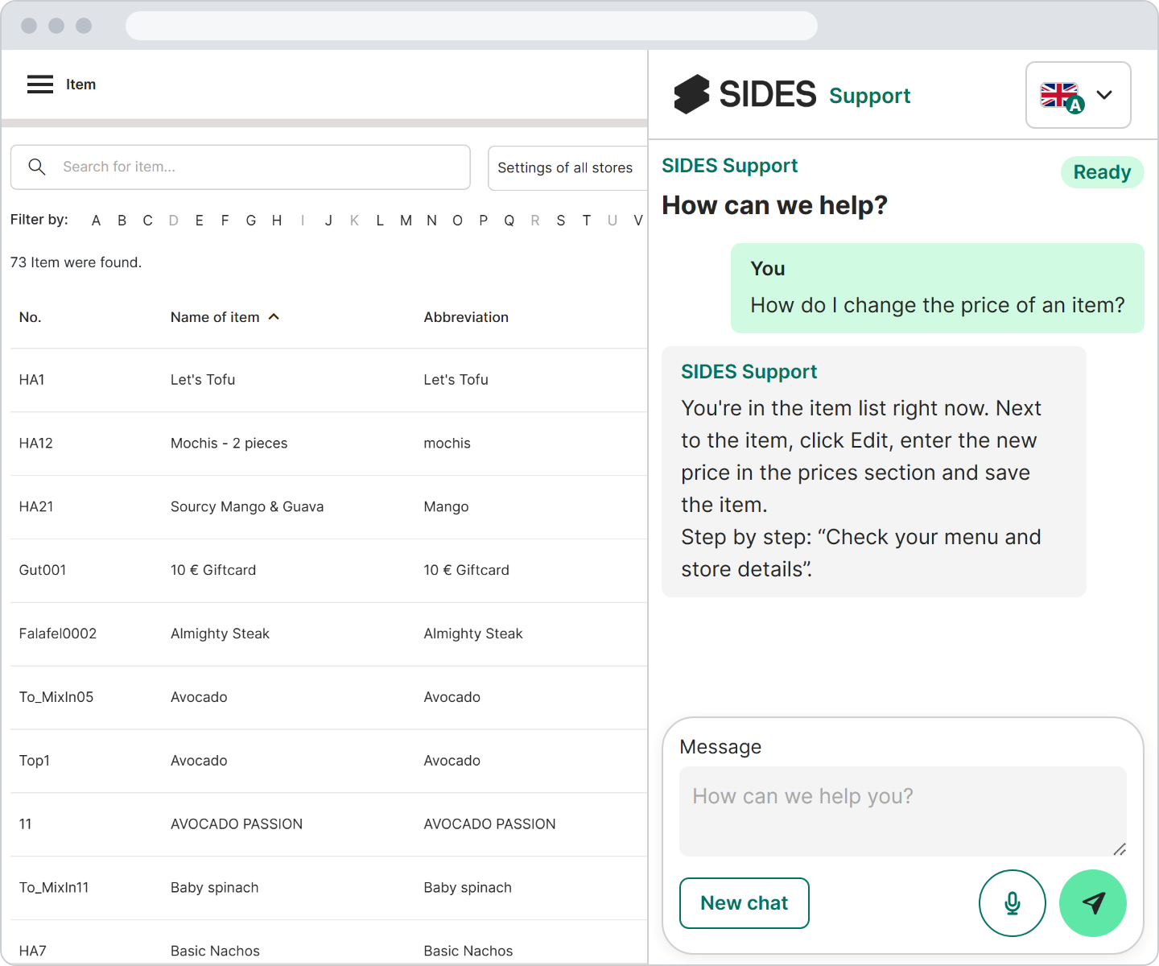Filter items by letter B
Screen dimensions: 1159x966
pyautogui.click(x=122, y=221)
